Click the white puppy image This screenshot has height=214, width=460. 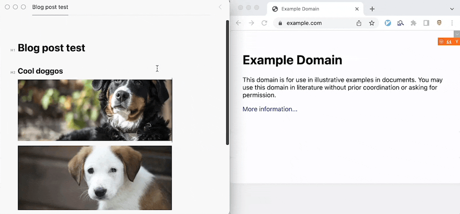coord(94,178)
